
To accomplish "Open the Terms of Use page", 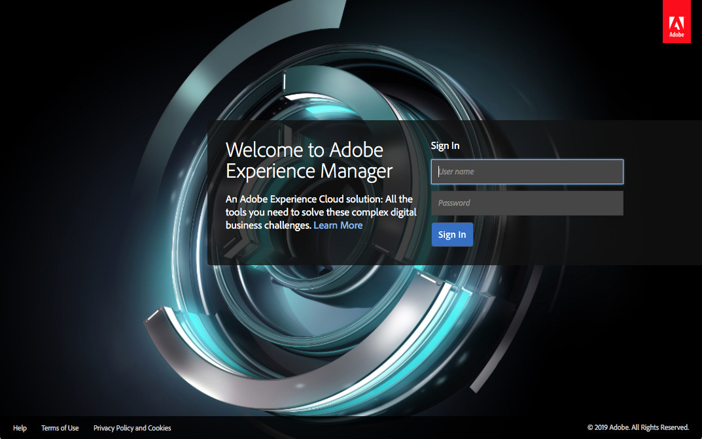I will 60,428.
